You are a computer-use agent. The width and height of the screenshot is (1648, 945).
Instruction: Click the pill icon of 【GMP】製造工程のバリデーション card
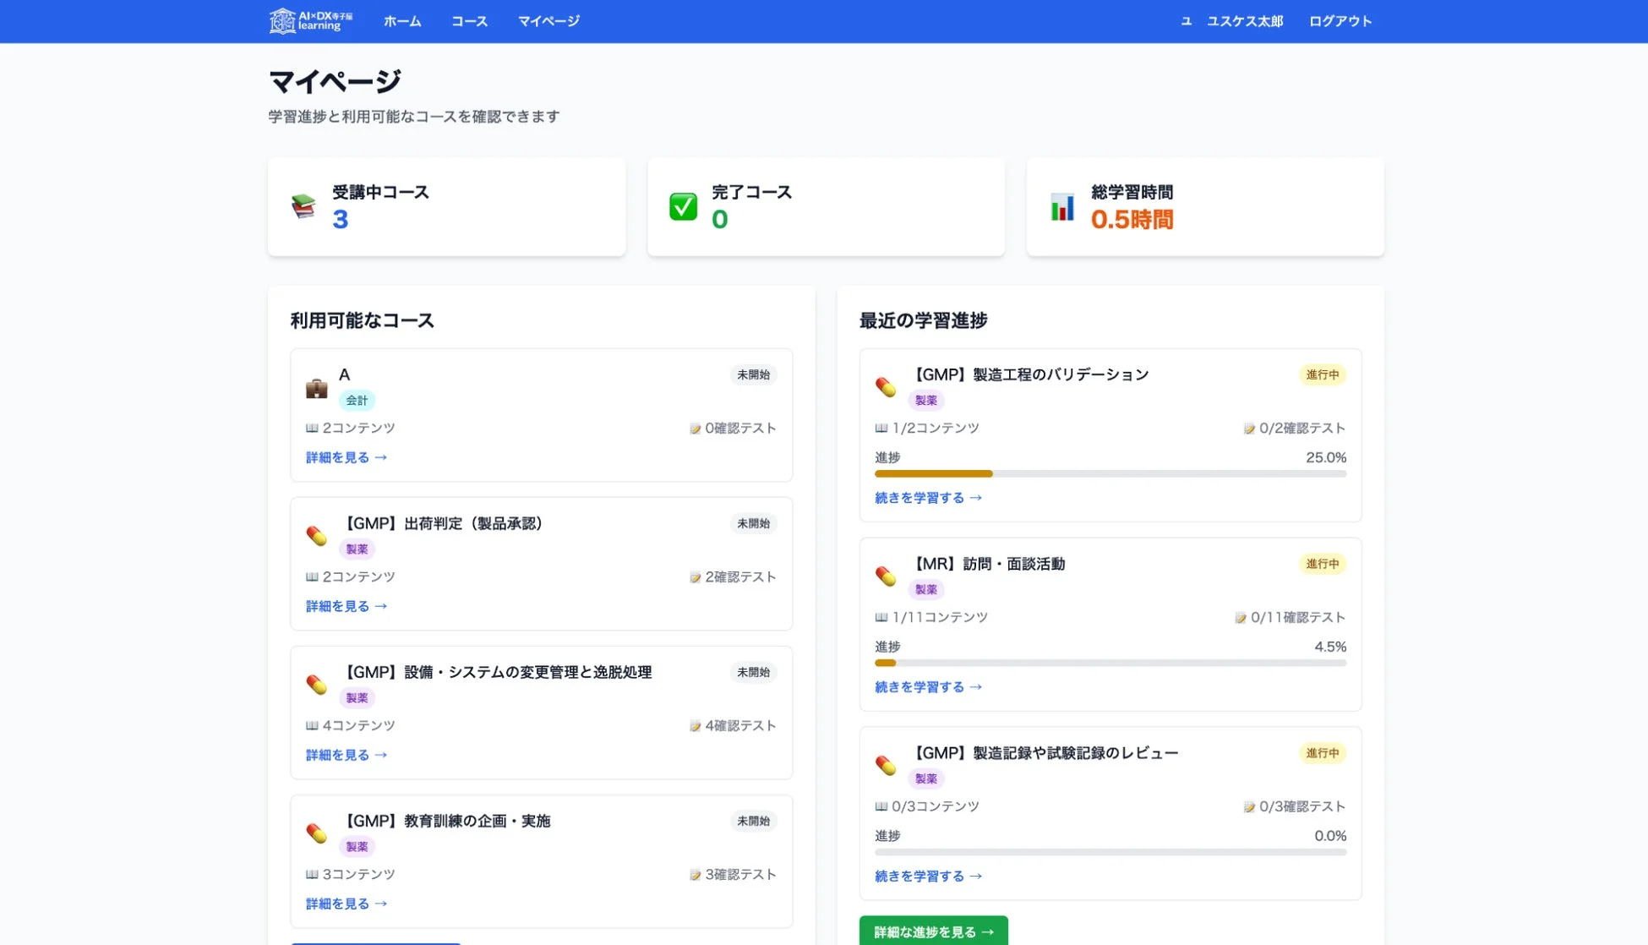click(x=887, y=387)
